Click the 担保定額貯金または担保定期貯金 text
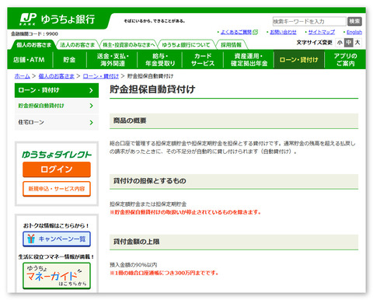The image size is (373, 300). [x=148, y=204]
